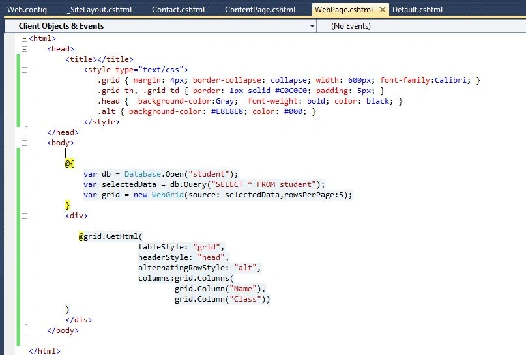Image resolution: width=526 pixels, height=355 pixels.
Task: Click Database.Open("student") string argument
Action: 209,174
